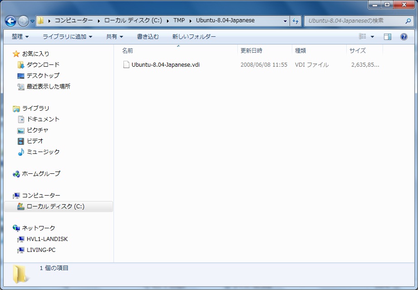
Task: Open the 共有 menu
Action: tap(114, 36)
